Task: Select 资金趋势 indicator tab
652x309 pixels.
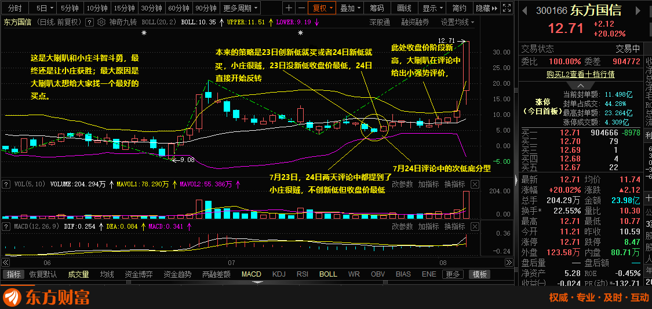Action: [177, 274]
